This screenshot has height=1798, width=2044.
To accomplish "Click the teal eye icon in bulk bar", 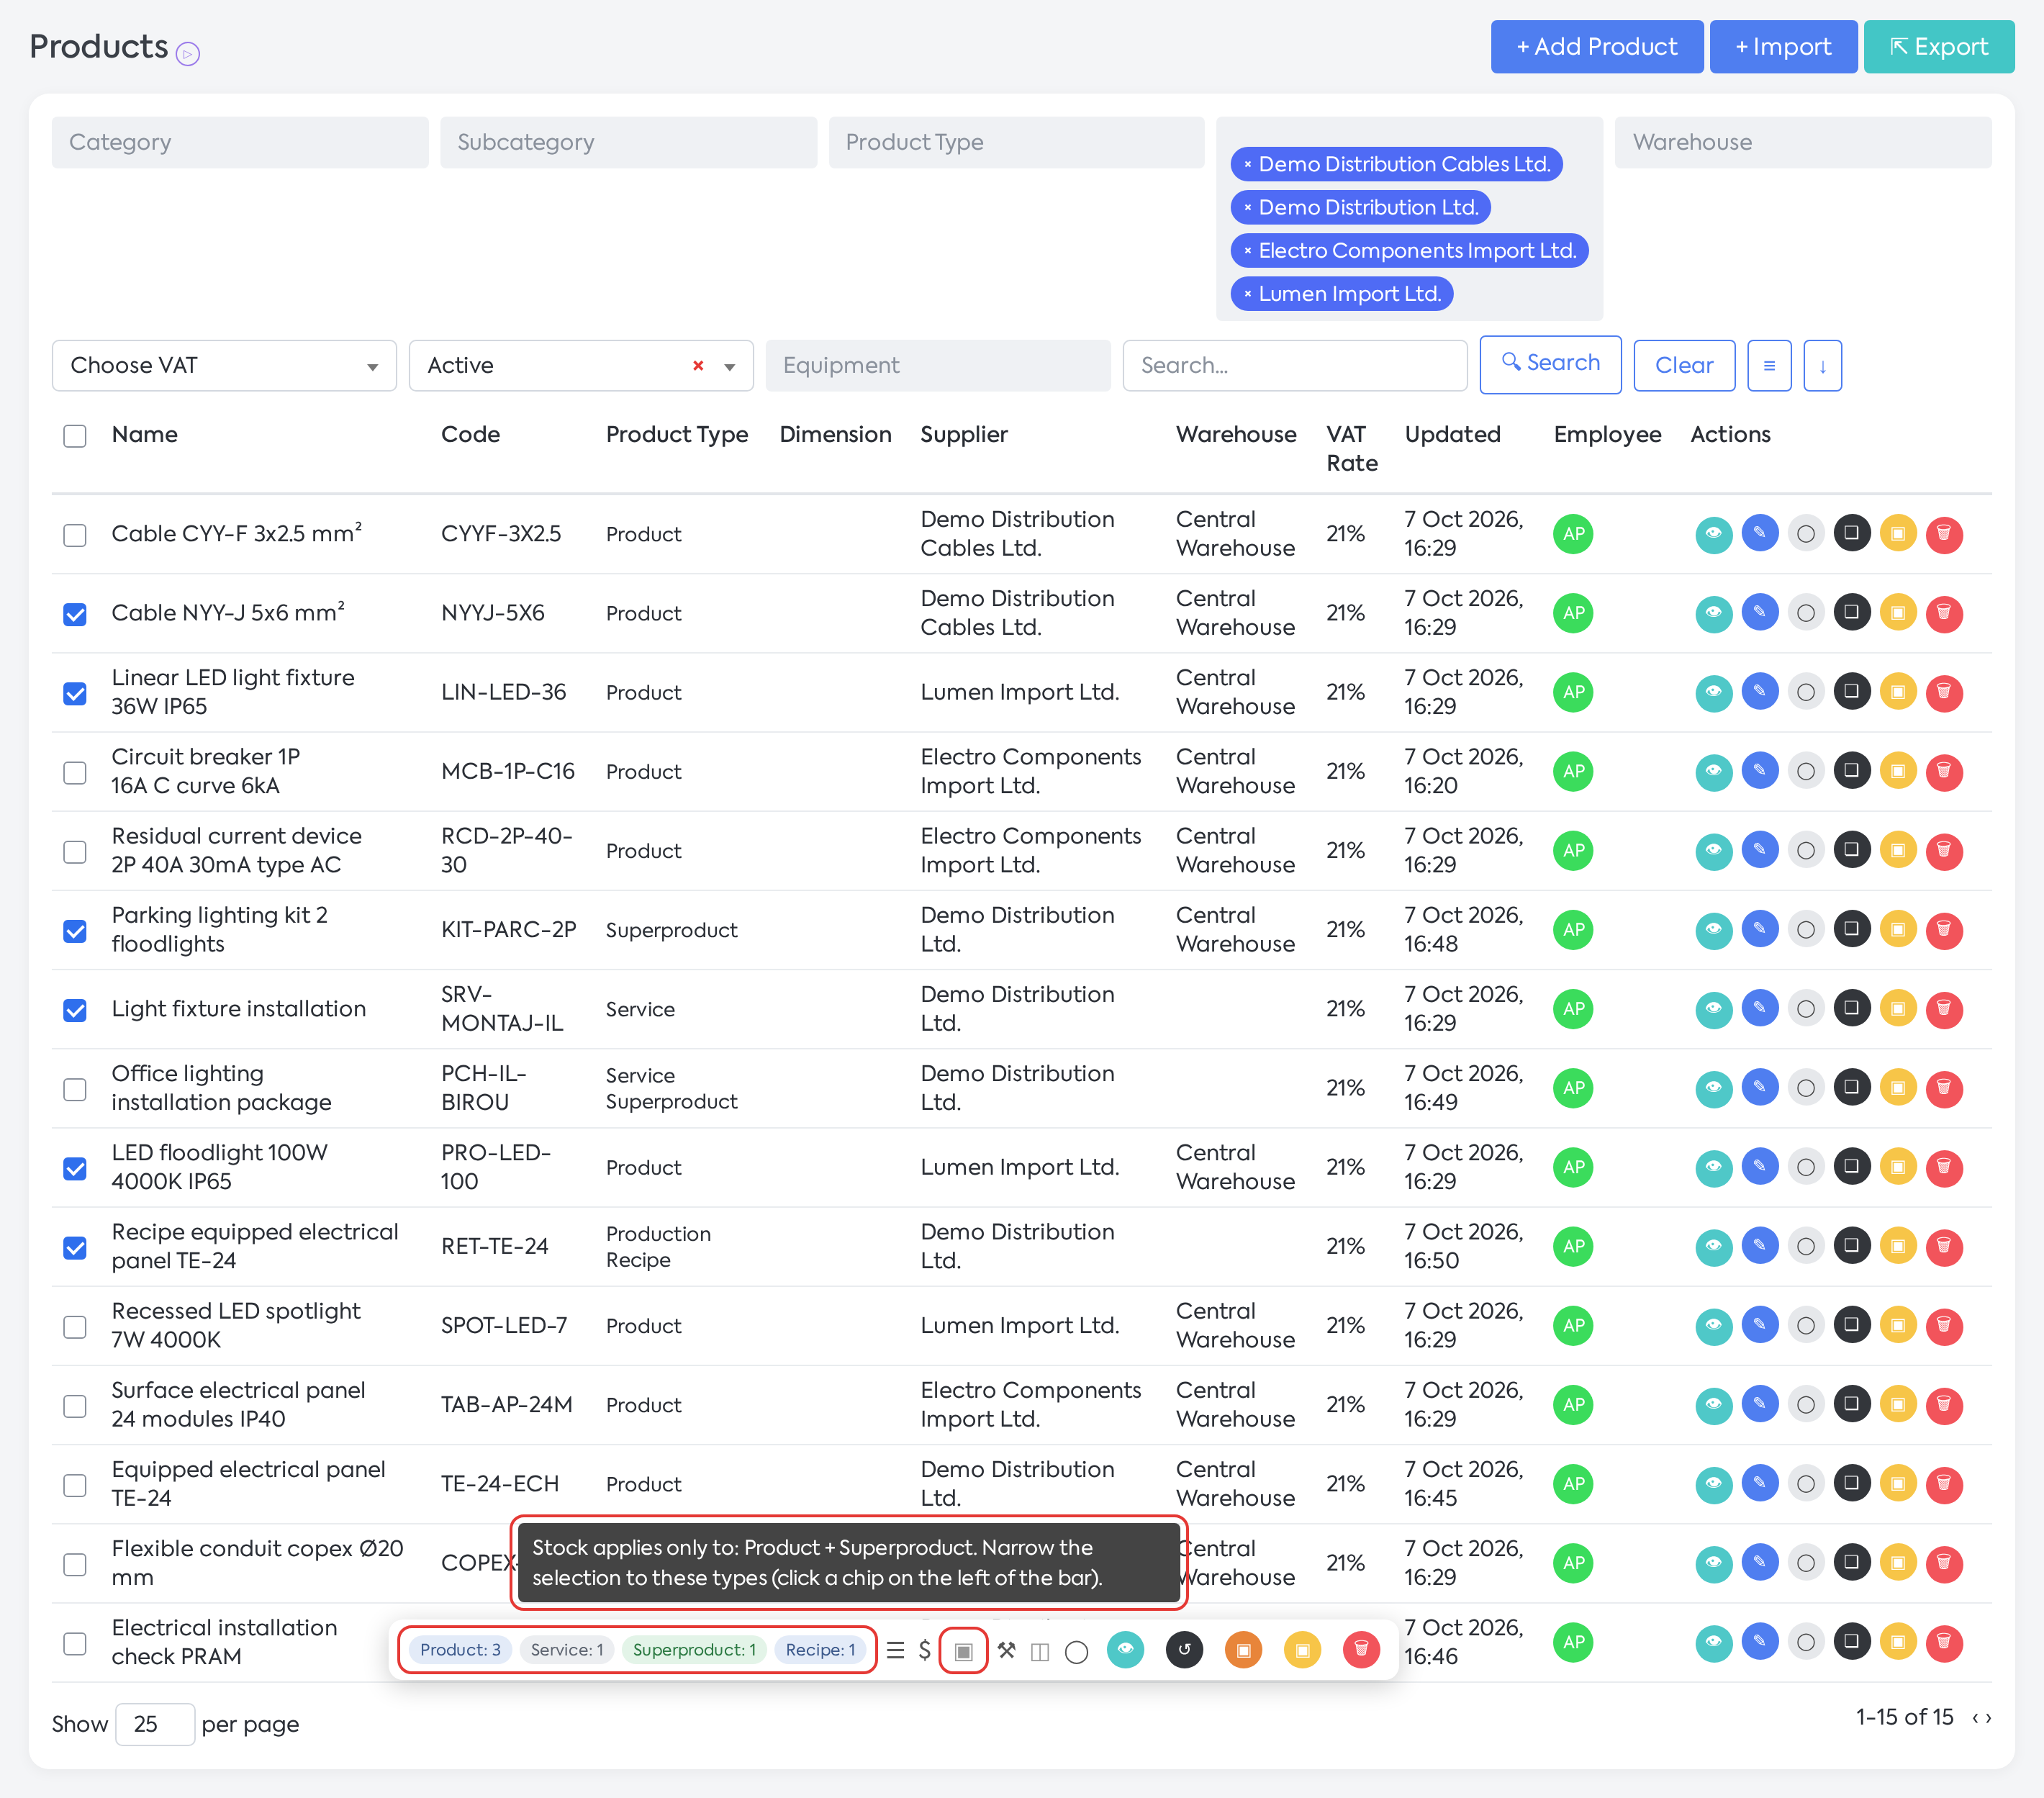I will [x=1126, y=1649].
